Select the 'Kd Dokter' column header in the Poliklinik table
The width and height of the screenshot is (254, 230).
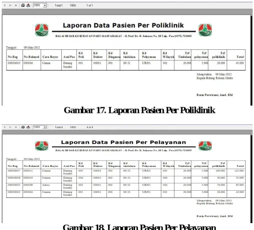(98, 55)
